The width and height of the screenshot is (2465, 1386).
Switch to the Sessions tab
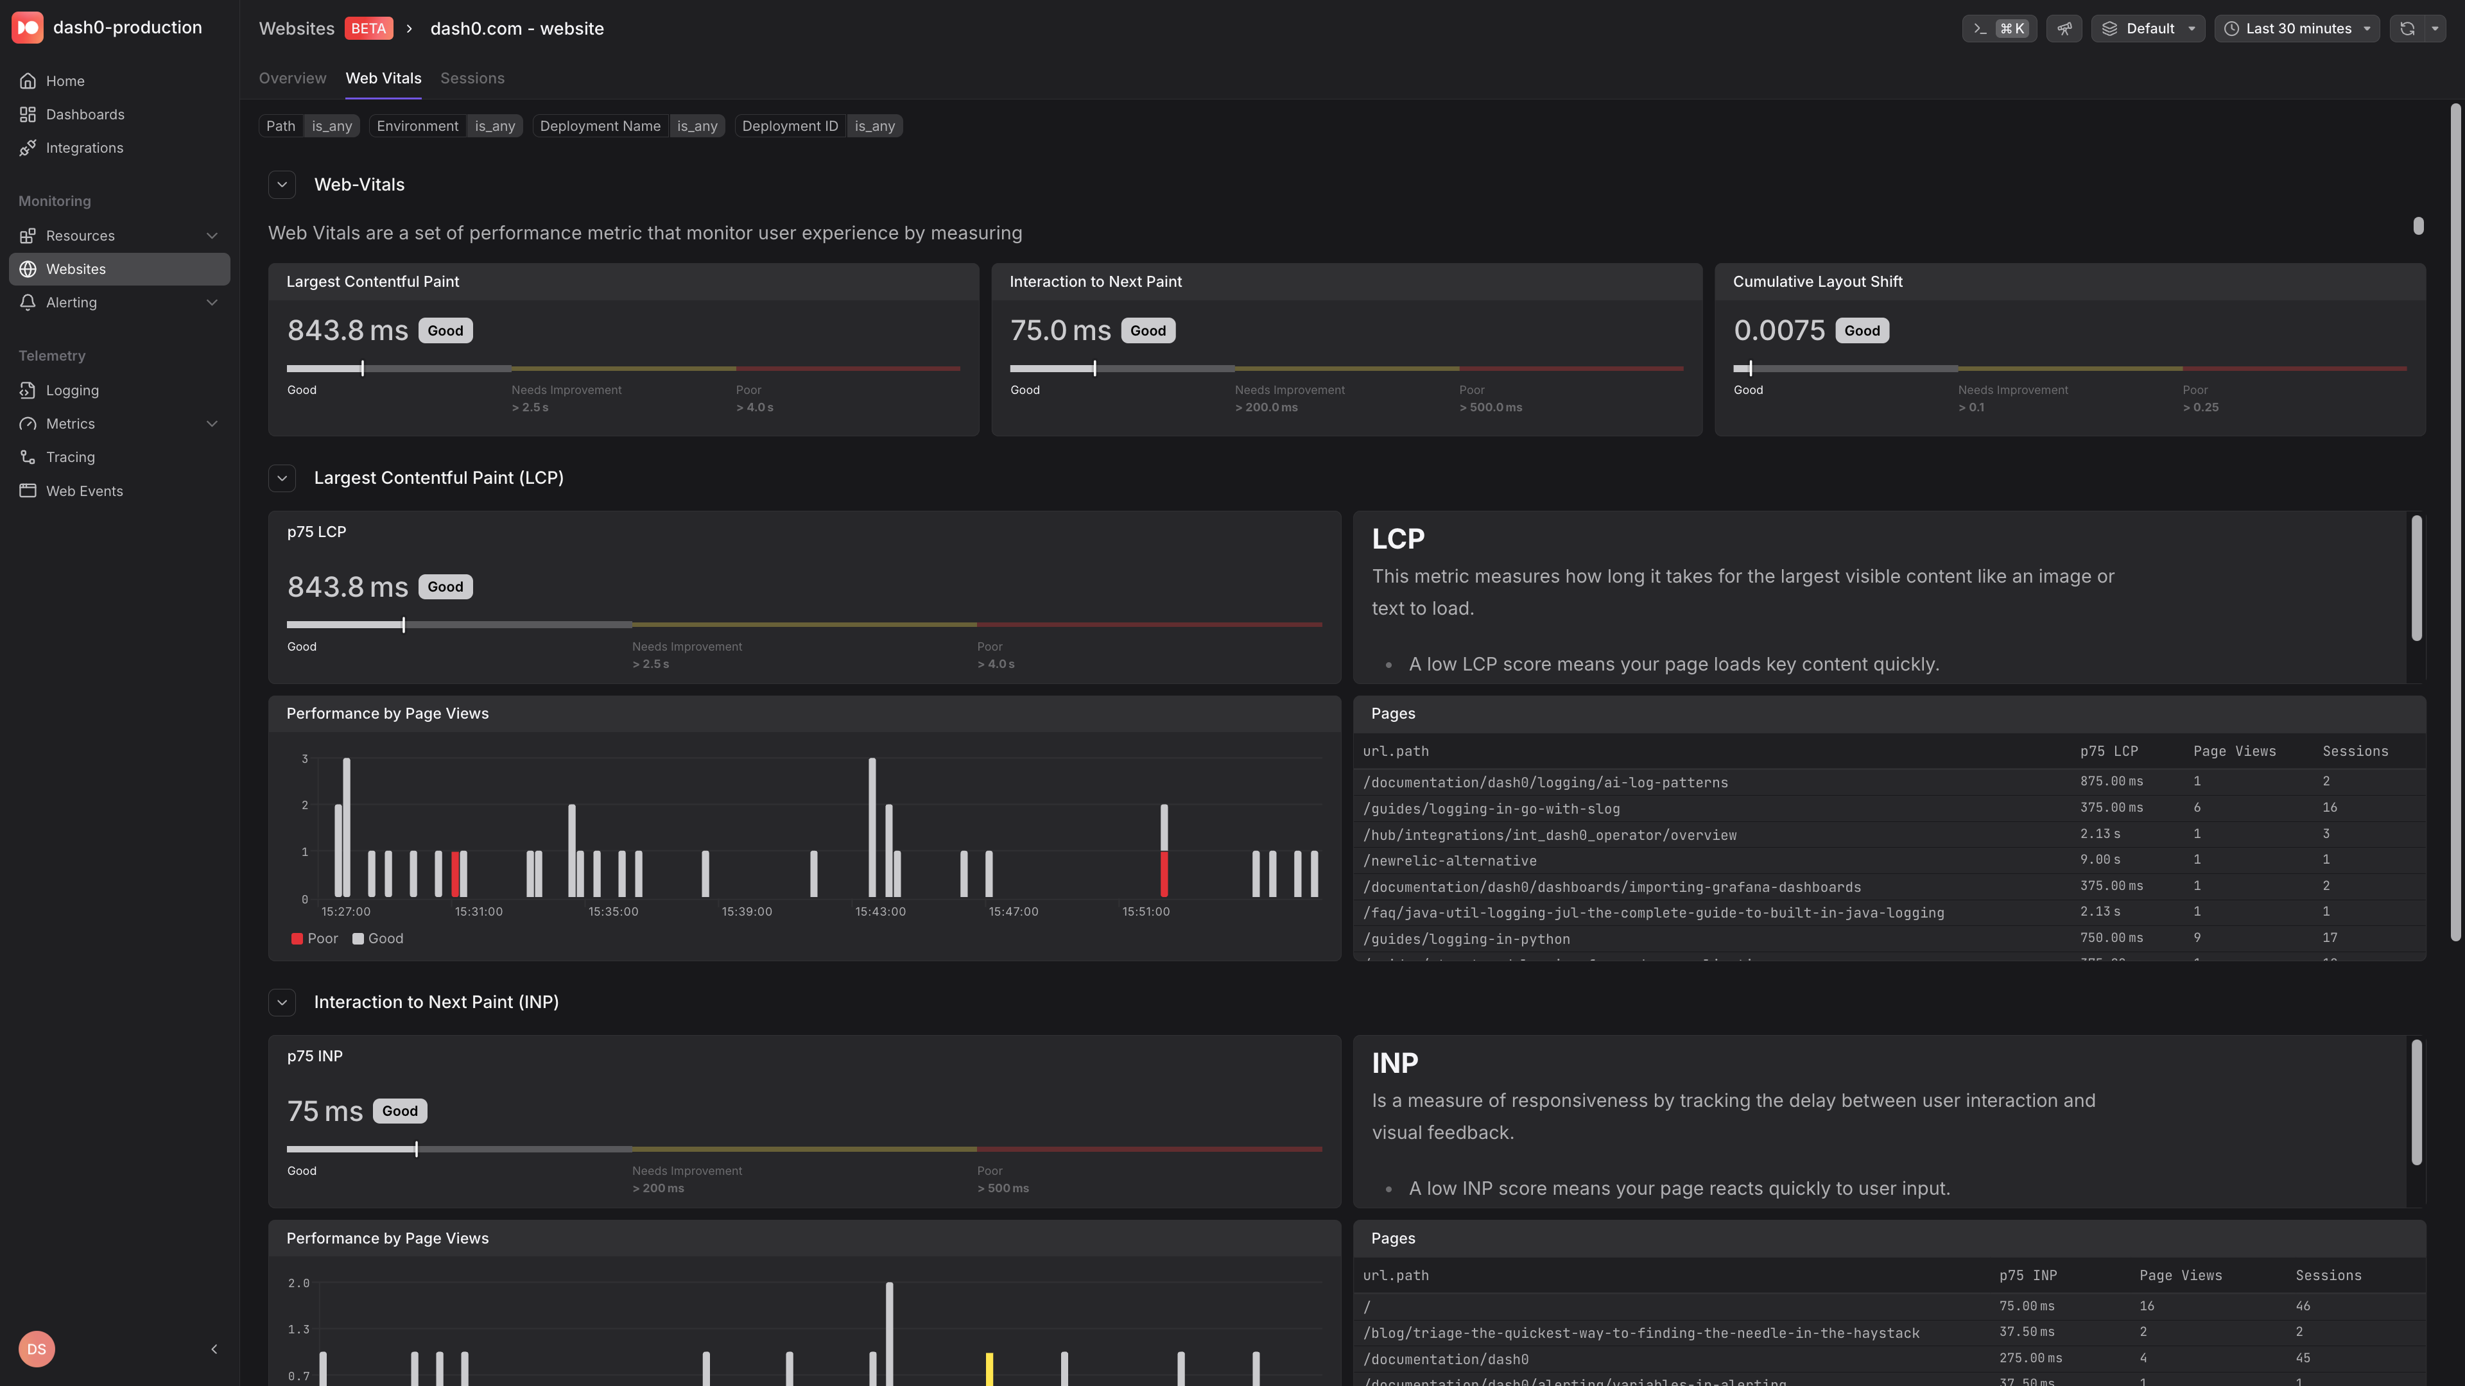[472, 78]
